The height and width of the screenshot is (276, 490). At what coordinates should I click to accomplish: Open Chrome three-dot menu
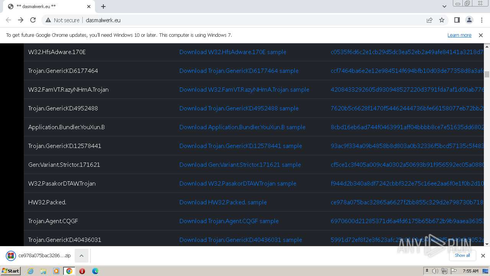(481, 20)
